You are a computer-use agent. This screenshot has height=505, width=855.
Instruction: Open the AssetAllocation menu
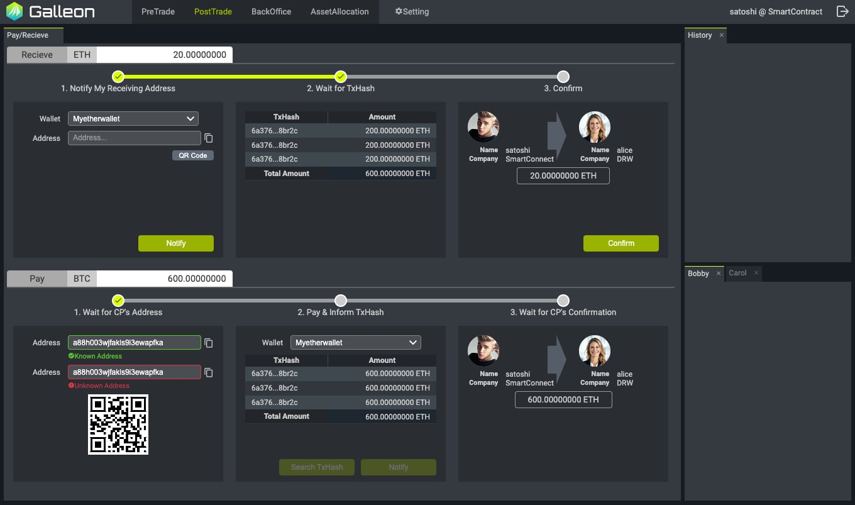[340, 11]
